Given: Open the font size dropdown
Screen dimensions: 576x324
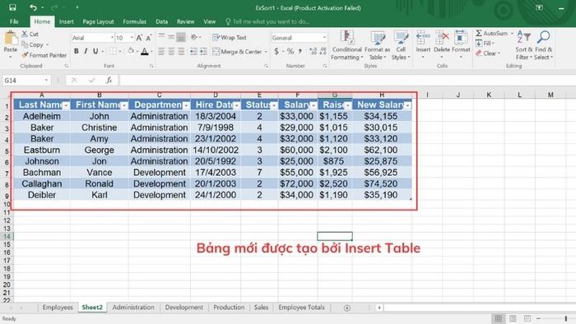Looking at the screenshot, I should [132, 38].
